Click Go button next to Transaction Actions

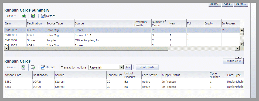pyautogui.click(x=128, y=67)
